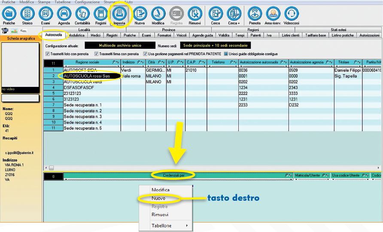Toggle Trasmetti foto con prenota checkbox
This screenshot has height=232, width=383.
pos(48,54)
